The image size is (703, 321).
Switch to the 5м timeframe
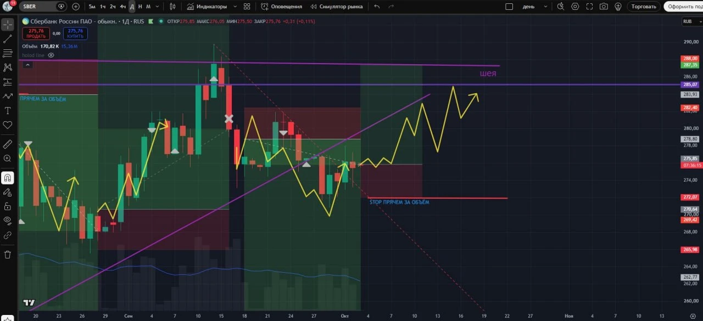pos(92,7)
